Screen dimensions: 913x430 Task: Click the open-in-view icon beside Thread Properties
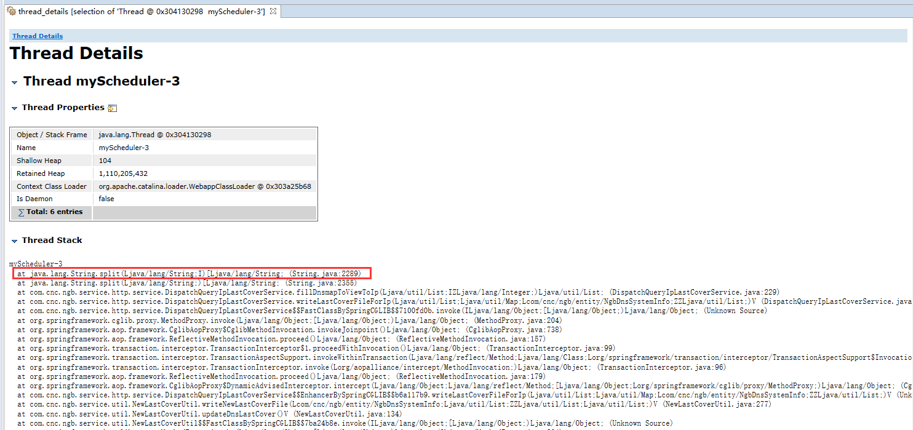(x=112, y=108)
